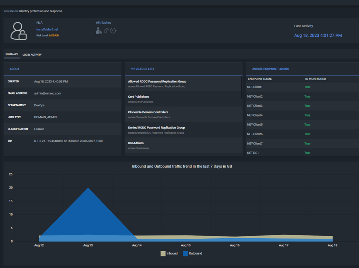Viewport: 359px width, 268px height.
Task: Open the Install\labs1.net account link
Action: 45,29
